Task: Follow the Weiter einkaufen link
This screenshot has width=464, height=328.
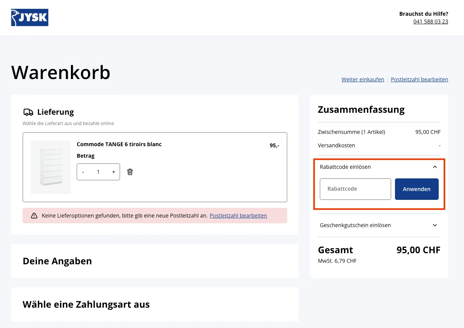Action: click(362, 79)
